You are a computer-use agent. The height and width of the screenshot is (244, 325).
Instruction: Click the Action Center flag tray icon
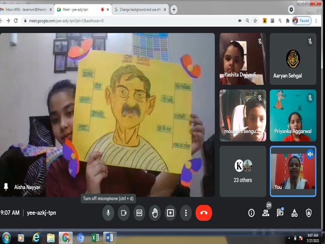pos(301,238)
